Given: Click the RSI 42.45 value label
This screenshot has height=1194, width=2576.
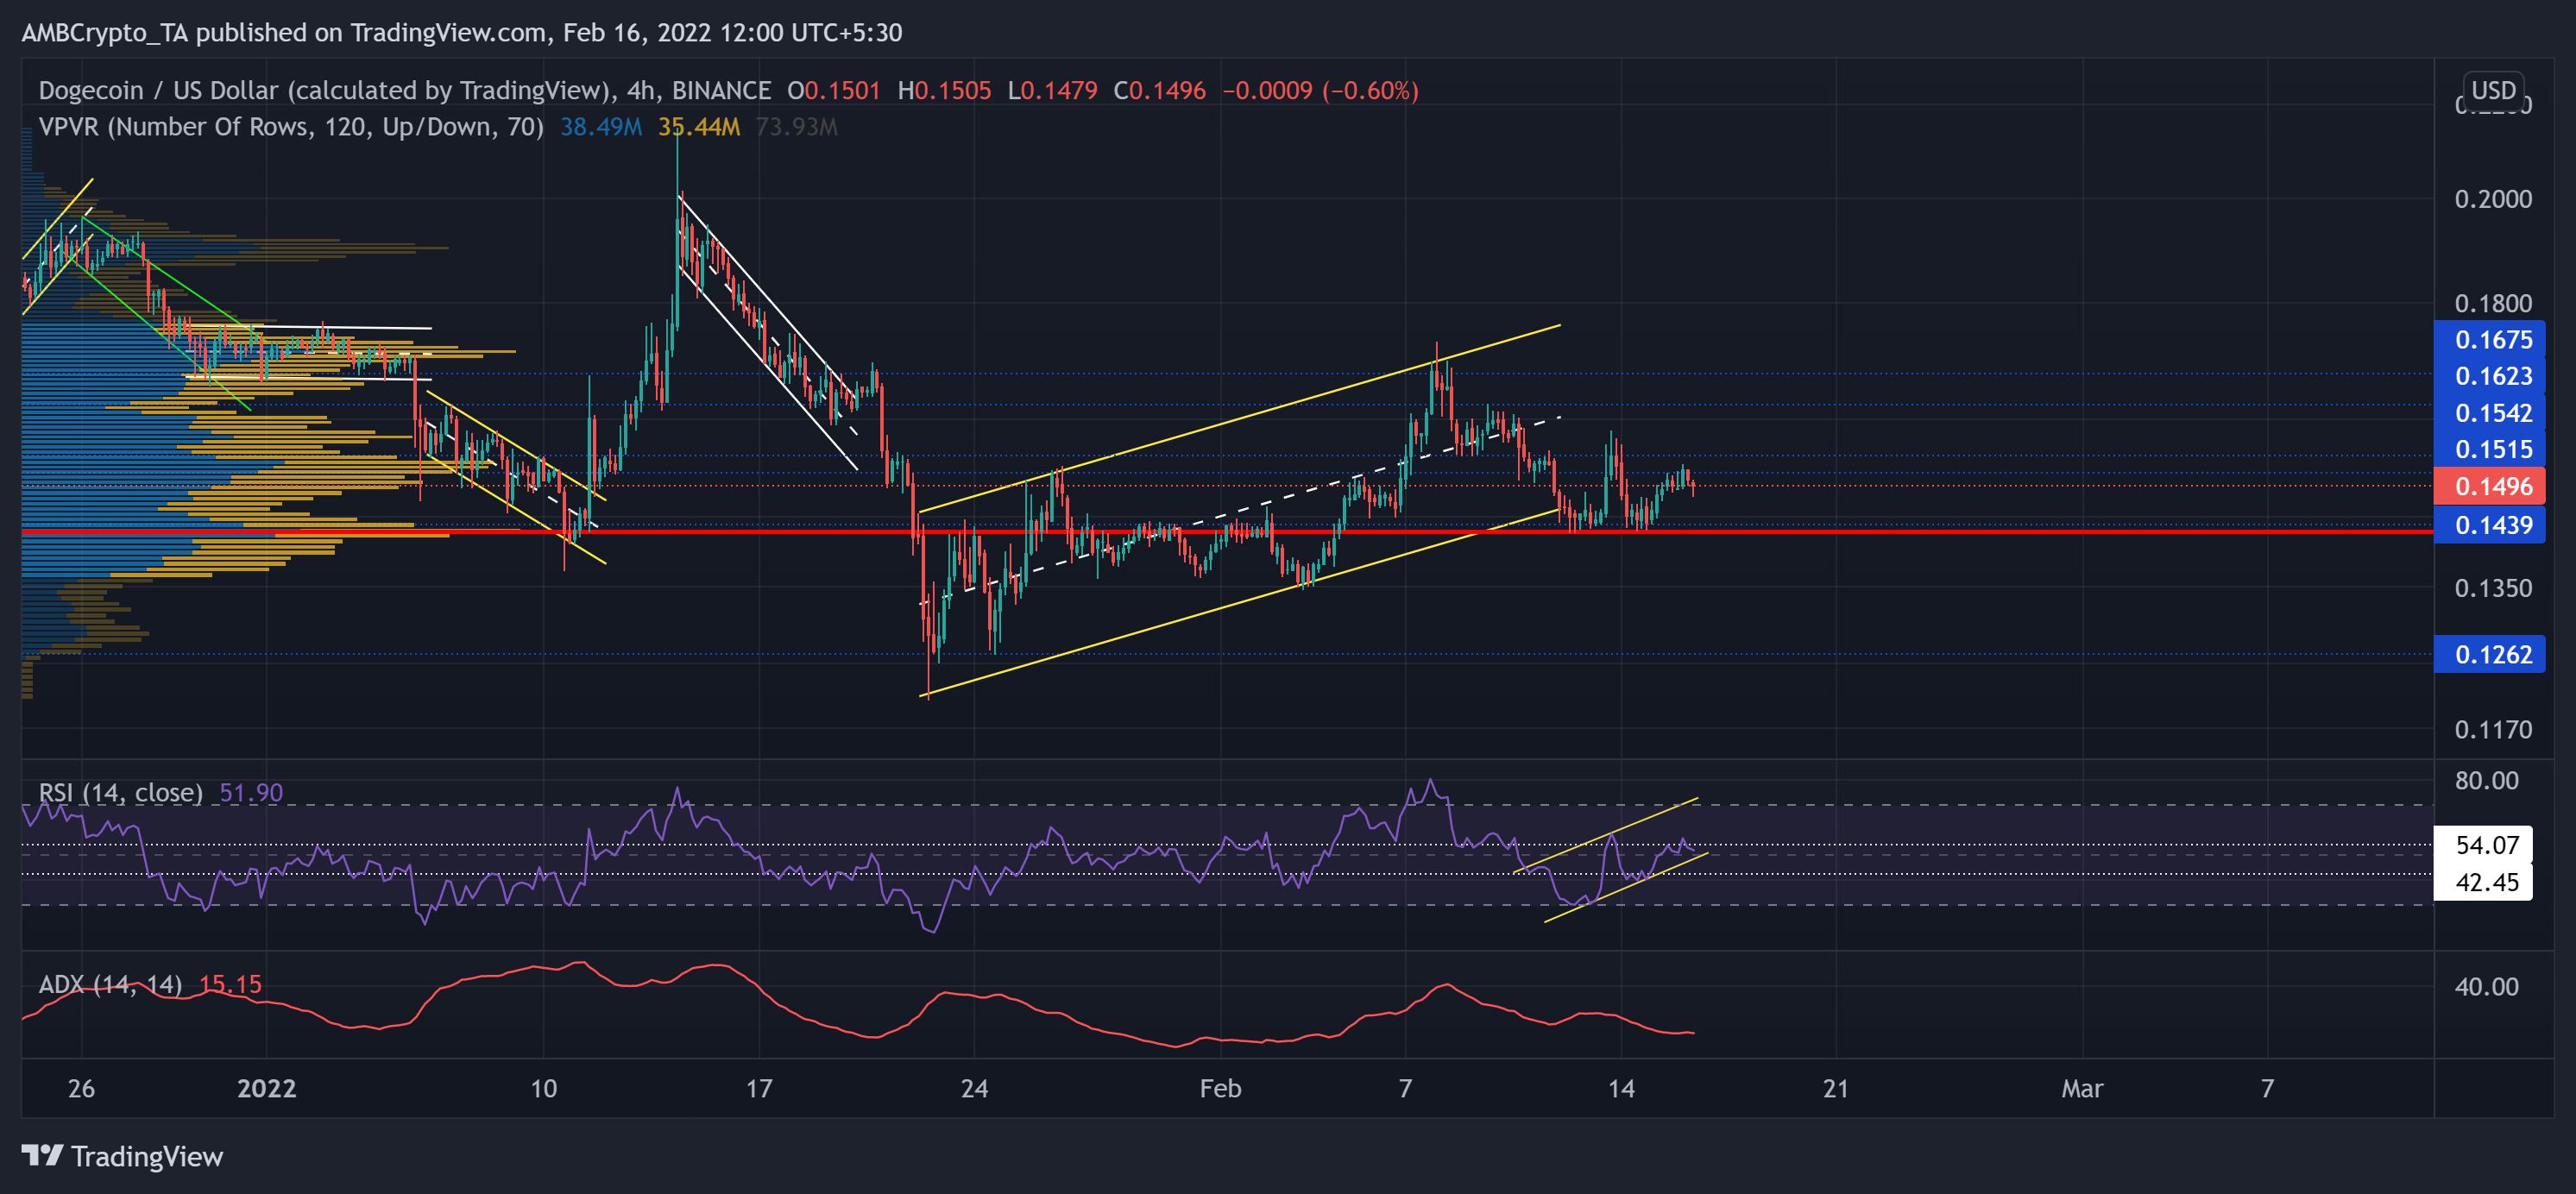Looking at the screenshot, I should point(2483,882).
